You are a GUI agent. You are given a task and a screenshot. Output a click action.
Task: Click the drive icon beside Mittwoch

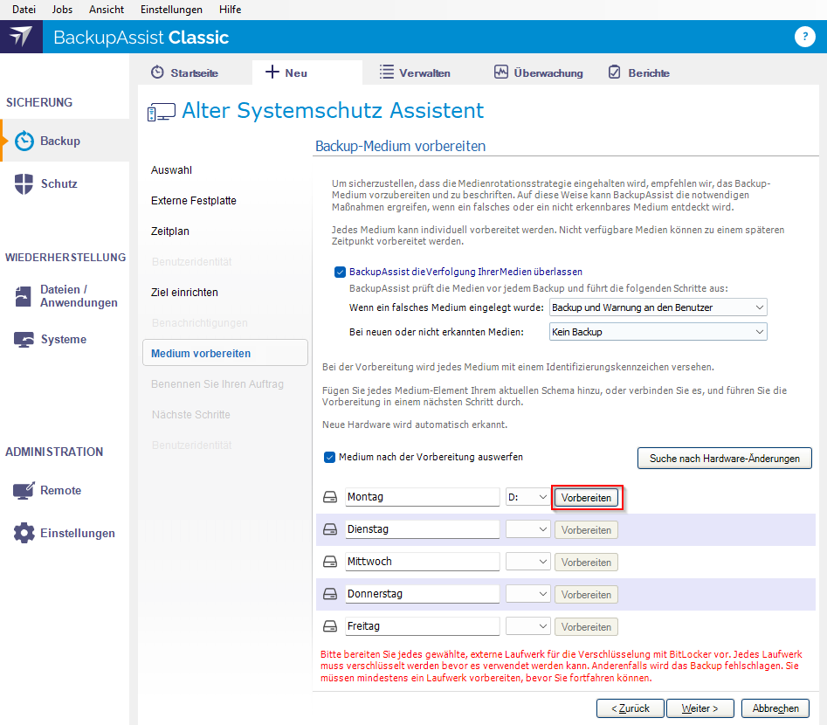click(x=330, y=562)
